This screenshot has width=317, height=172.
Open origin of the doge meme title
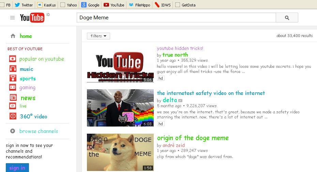[x=193, y=138]
